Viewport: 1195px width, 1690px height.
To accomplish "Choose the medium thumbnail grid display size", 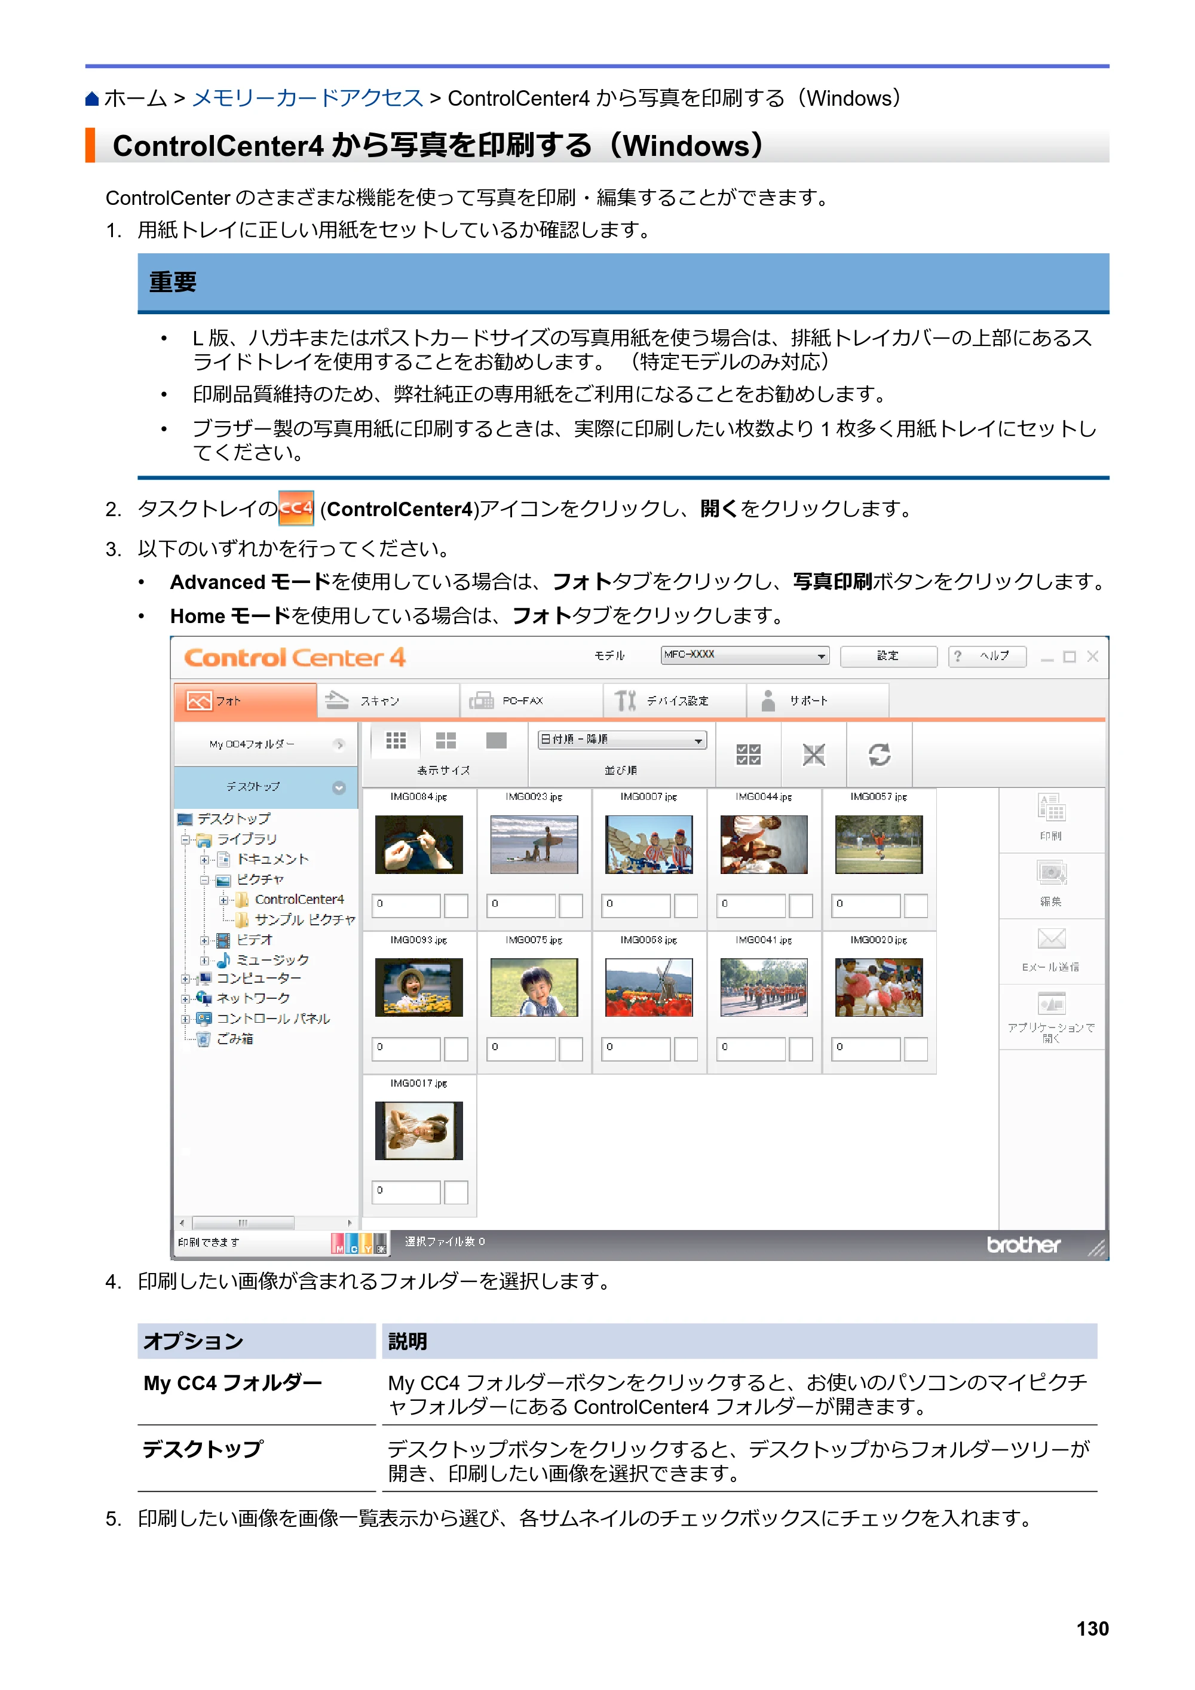I will point(446,741).
